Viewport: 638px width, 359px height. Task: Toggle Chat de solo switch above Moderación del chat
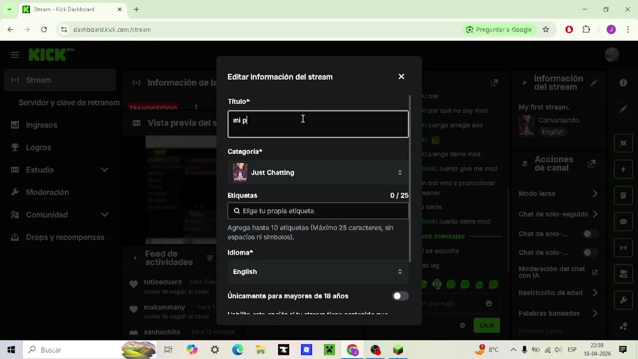coord(590,253)
